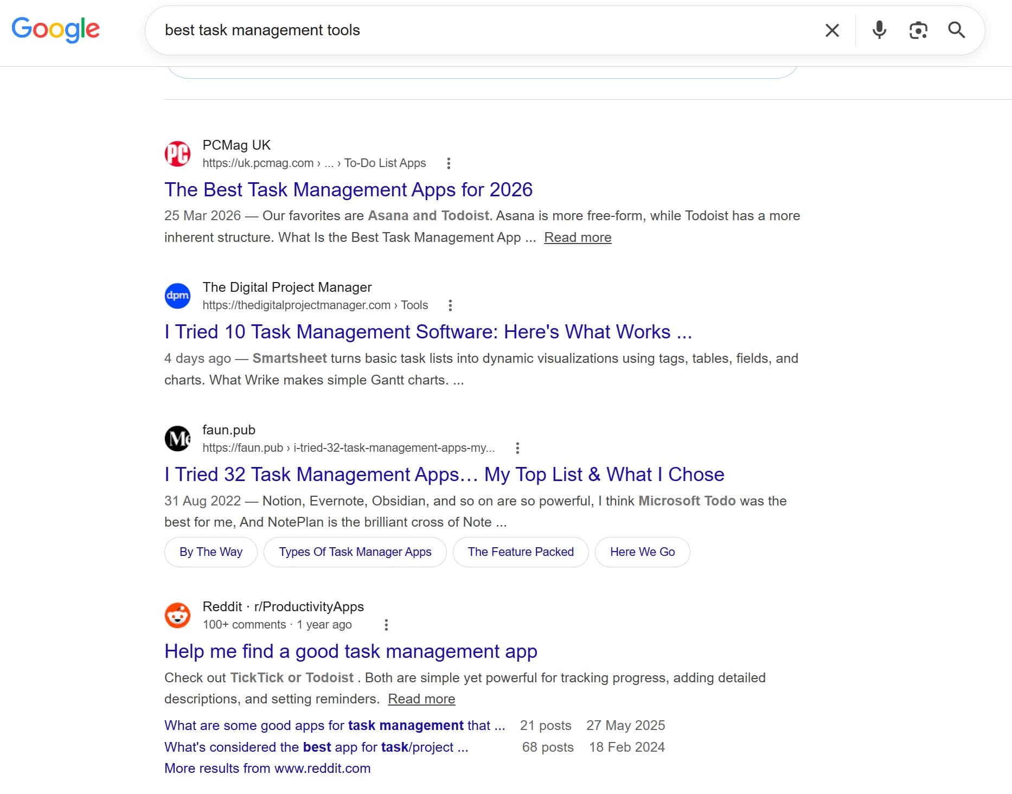Click The Digital Project Manager site name
Viewport: 1012px width, 794px height.
coord(287,287)
